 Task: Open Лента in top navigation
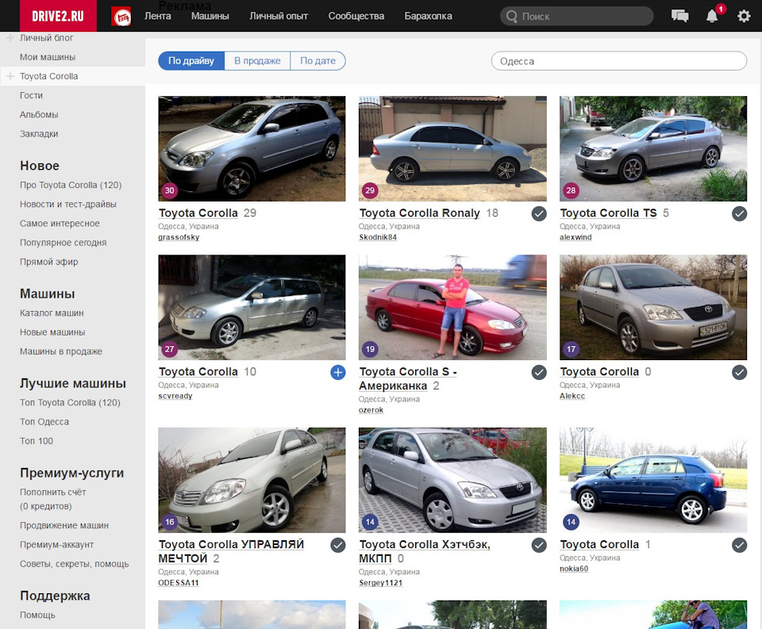(157, 16)
